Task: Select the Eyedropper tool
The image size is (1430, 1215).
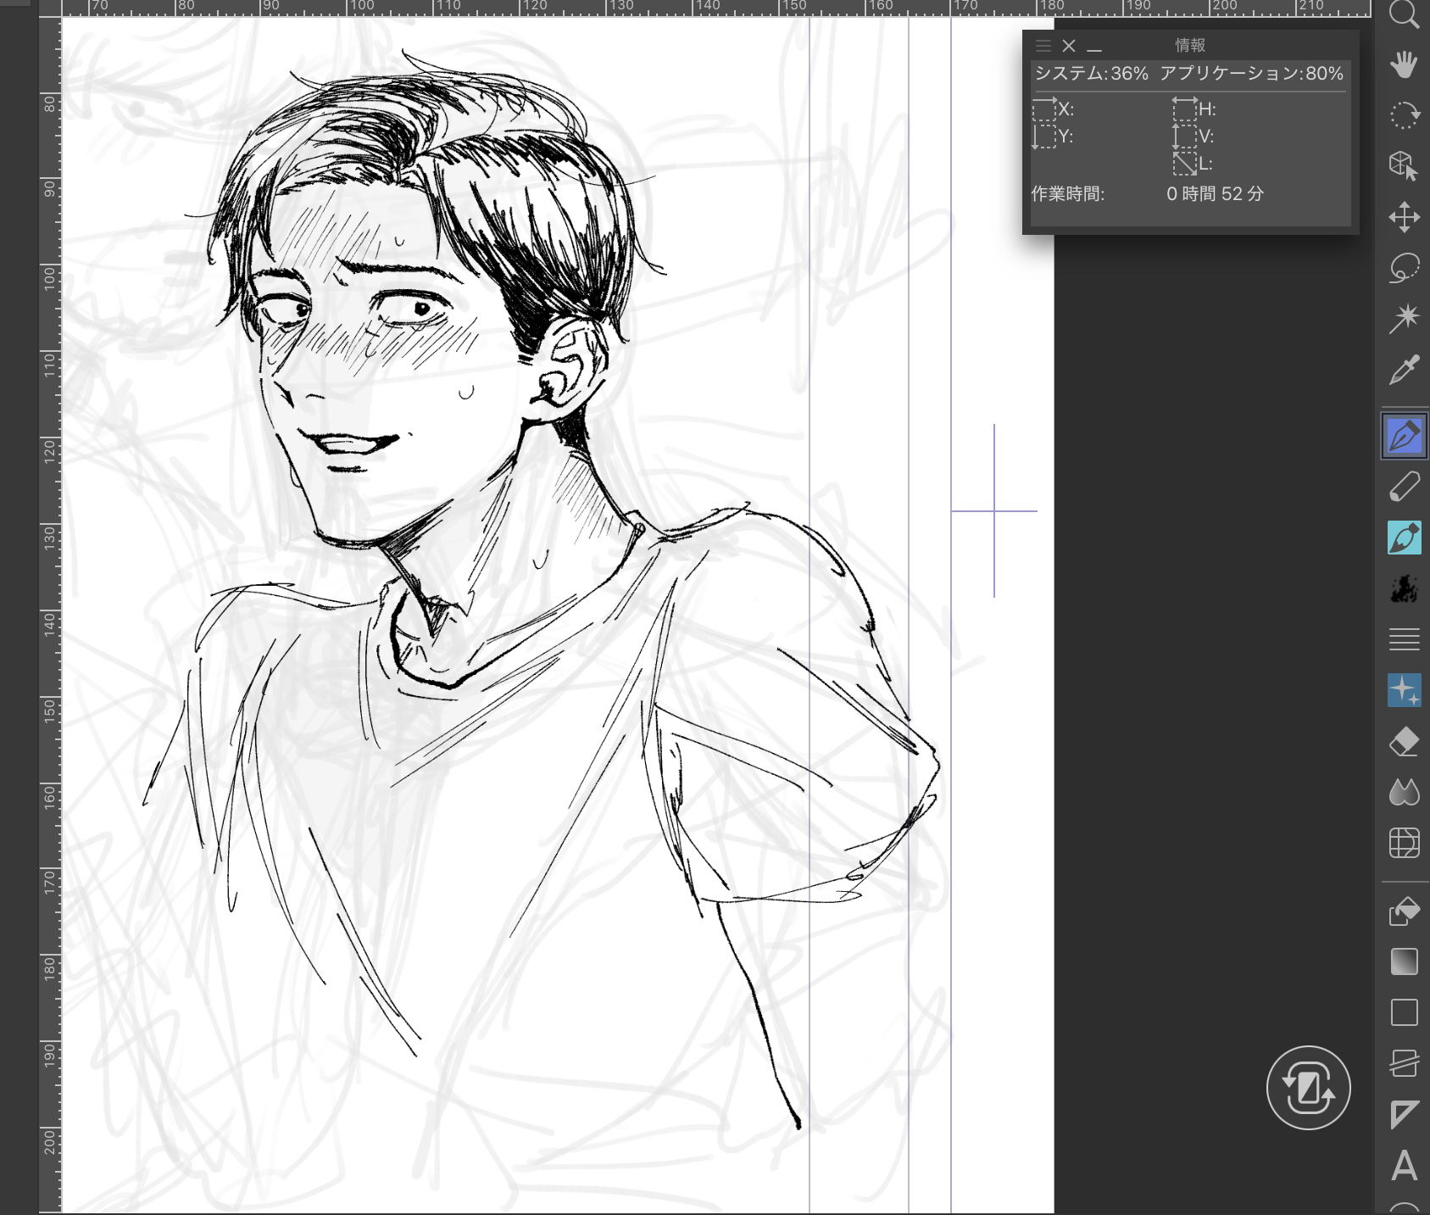Action: pyautogui.click(x=1404, y=370)
